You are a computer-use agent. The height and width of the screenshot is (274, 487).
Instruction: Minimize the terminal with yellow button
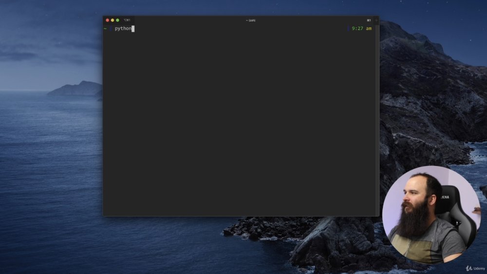pyautogui.click(x=112, y=20)
